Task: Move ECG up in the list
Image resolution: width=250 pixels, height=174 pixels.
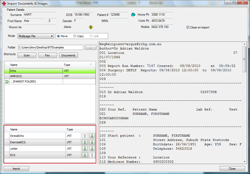Action: (x=85, y=155)
